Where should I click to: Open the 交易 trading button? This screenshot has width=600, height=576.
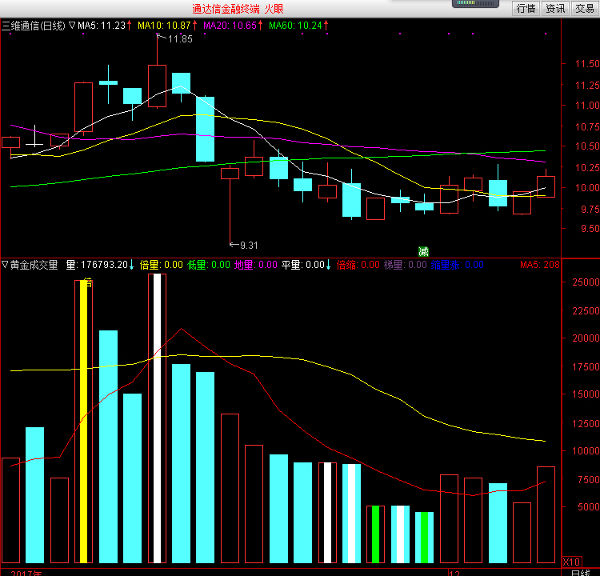coord(585,8)
